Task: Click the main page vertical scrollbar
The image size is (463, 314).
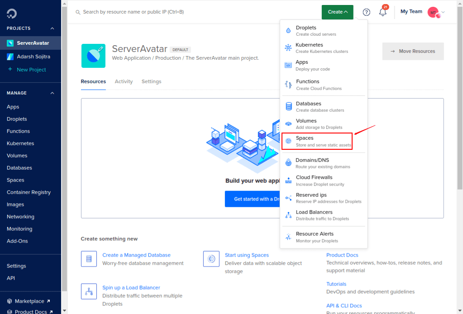Action: pos(460,97)
